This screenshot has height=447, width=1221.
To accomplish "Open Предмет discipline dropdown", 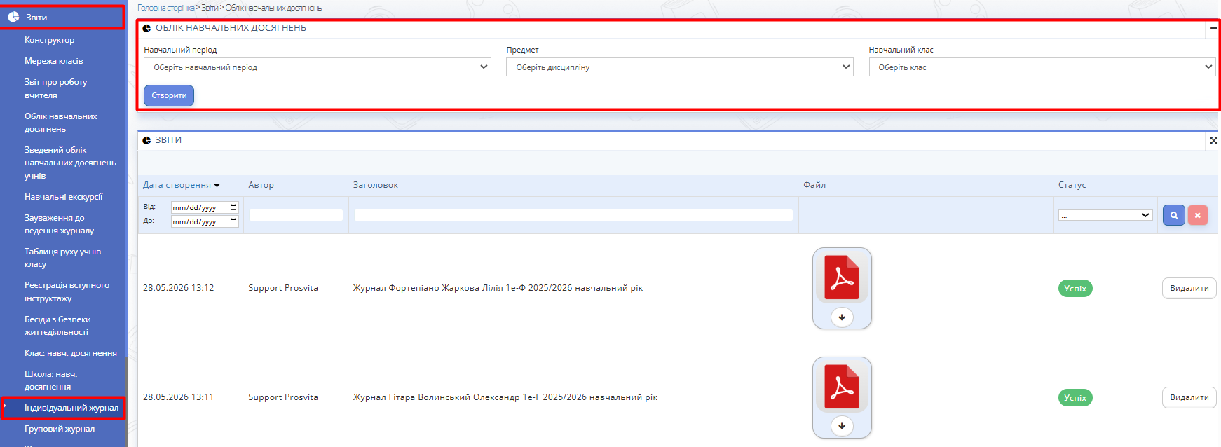I will (x=680, y=67).
